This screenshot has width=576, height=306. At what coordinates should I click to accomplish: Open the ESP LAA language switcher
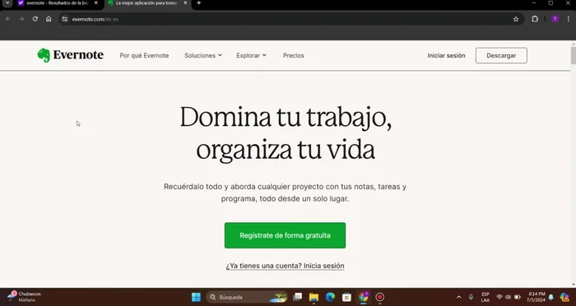click(x=485, y=297)
